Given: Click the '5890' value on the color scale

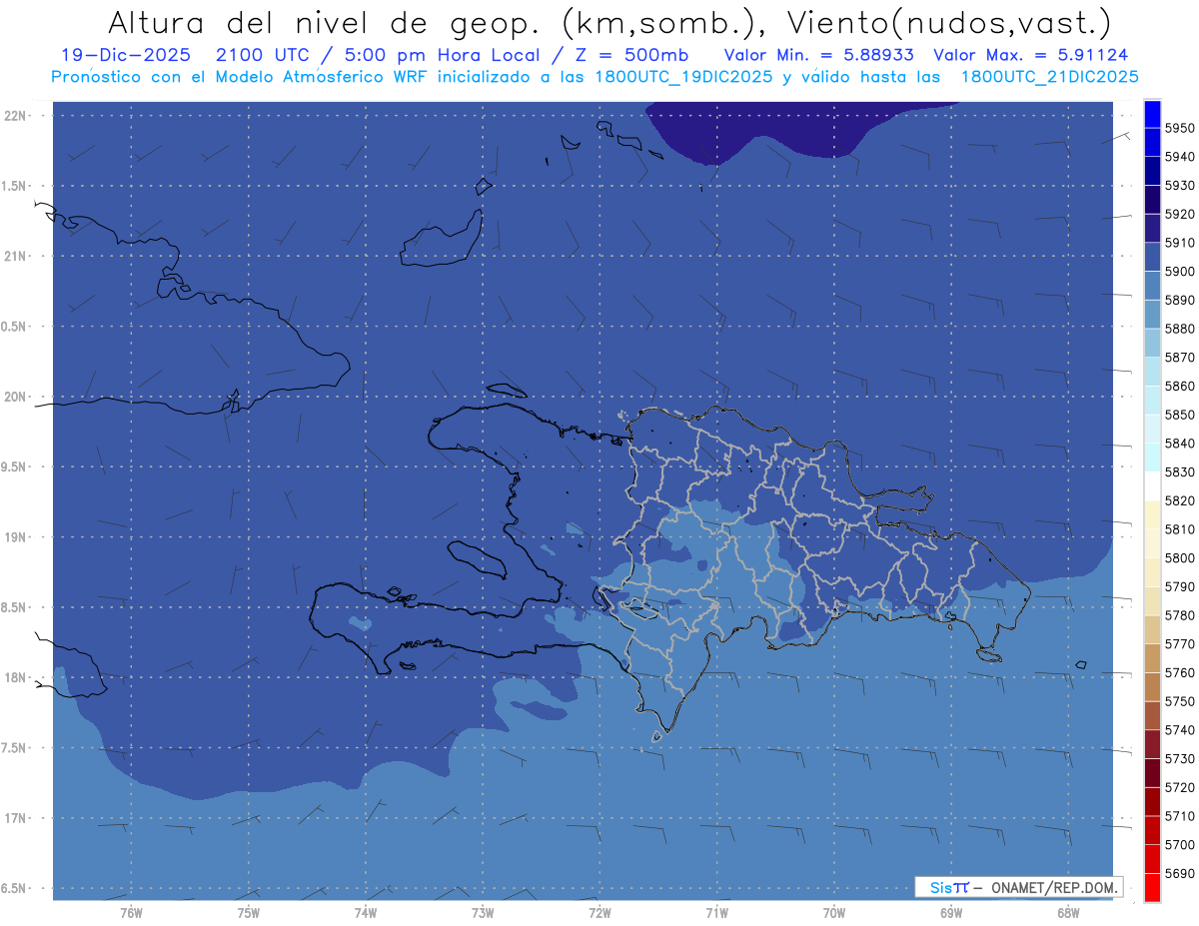Looking at the screenshot, I should [x=1179, y=300].
